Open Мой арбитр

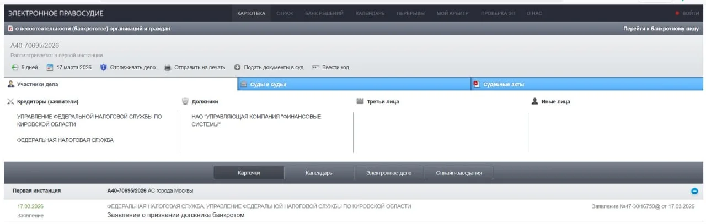click(x=452, y=13)
